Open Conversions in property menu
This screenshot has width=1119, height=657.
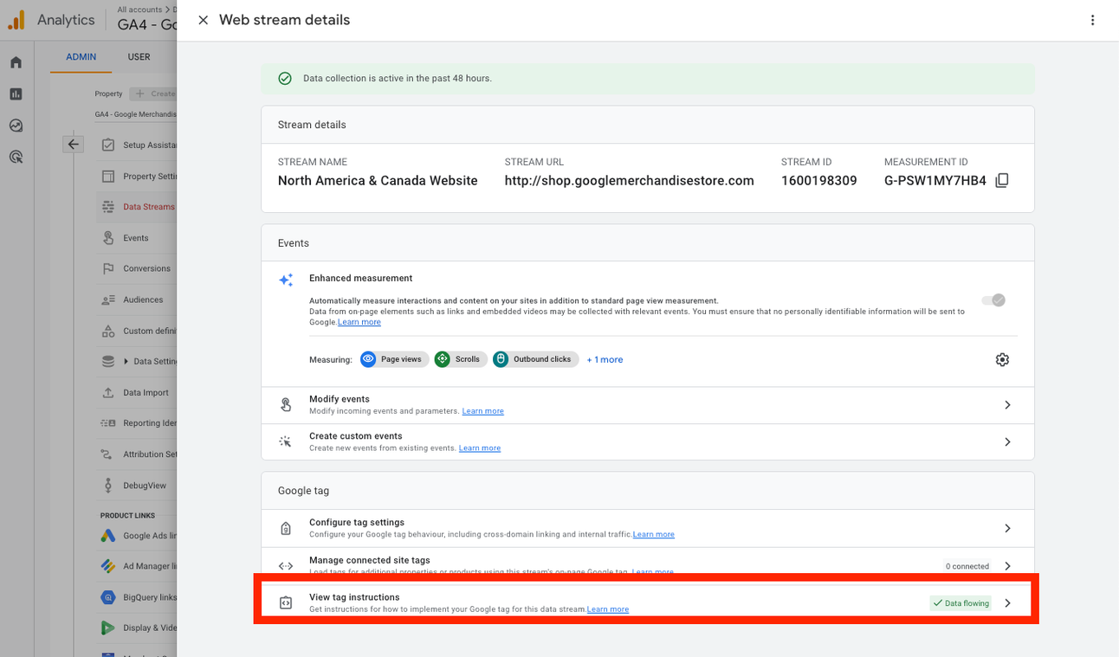pos(139,269)
